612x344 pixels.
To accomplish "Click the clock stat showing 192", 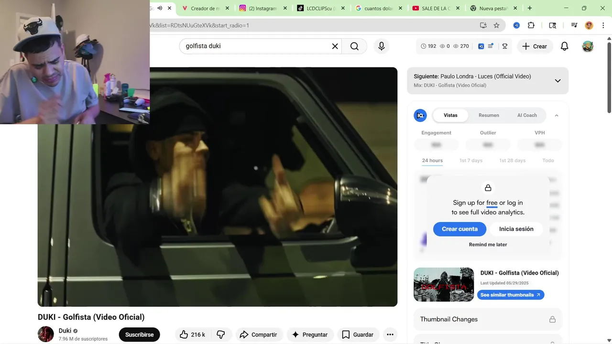I will coord(428,46).
